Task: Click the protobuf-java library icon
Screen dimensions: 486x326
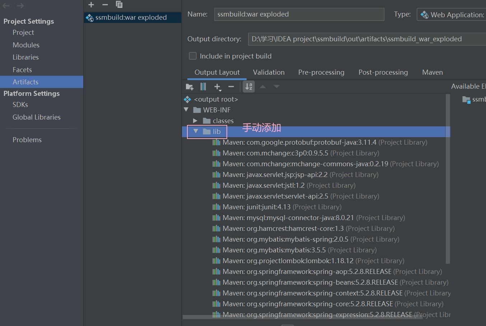Action: pos(216,142)
